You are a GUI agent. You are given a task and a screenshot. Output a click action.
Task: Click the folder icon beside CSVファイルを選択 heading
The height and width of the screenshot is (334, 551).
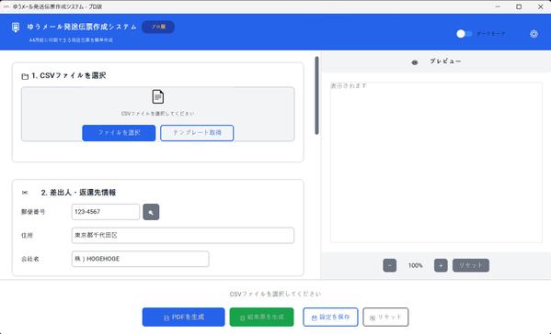[25, 76]
